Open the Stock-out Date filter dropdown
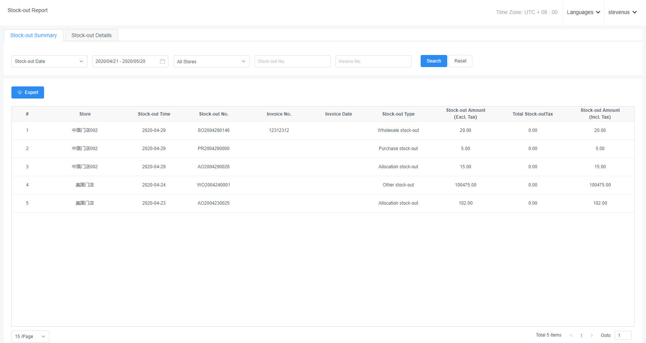The width and height of the screenshot is (646, 343). [49, 61]
